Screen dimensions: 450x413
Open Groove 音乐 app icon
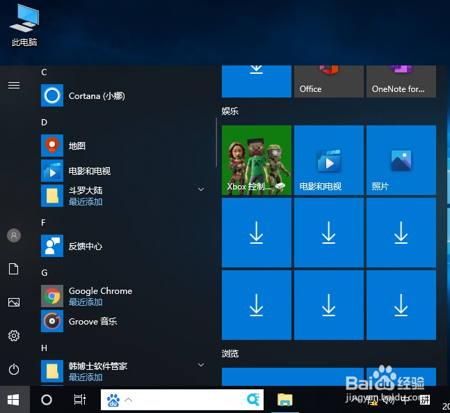[52, 321]
